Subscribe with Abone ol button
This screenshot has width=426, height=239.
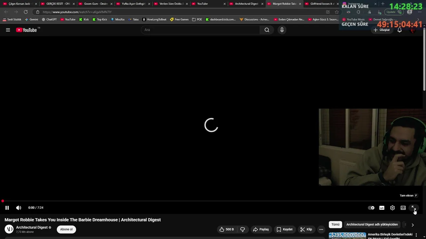point(66,229)
